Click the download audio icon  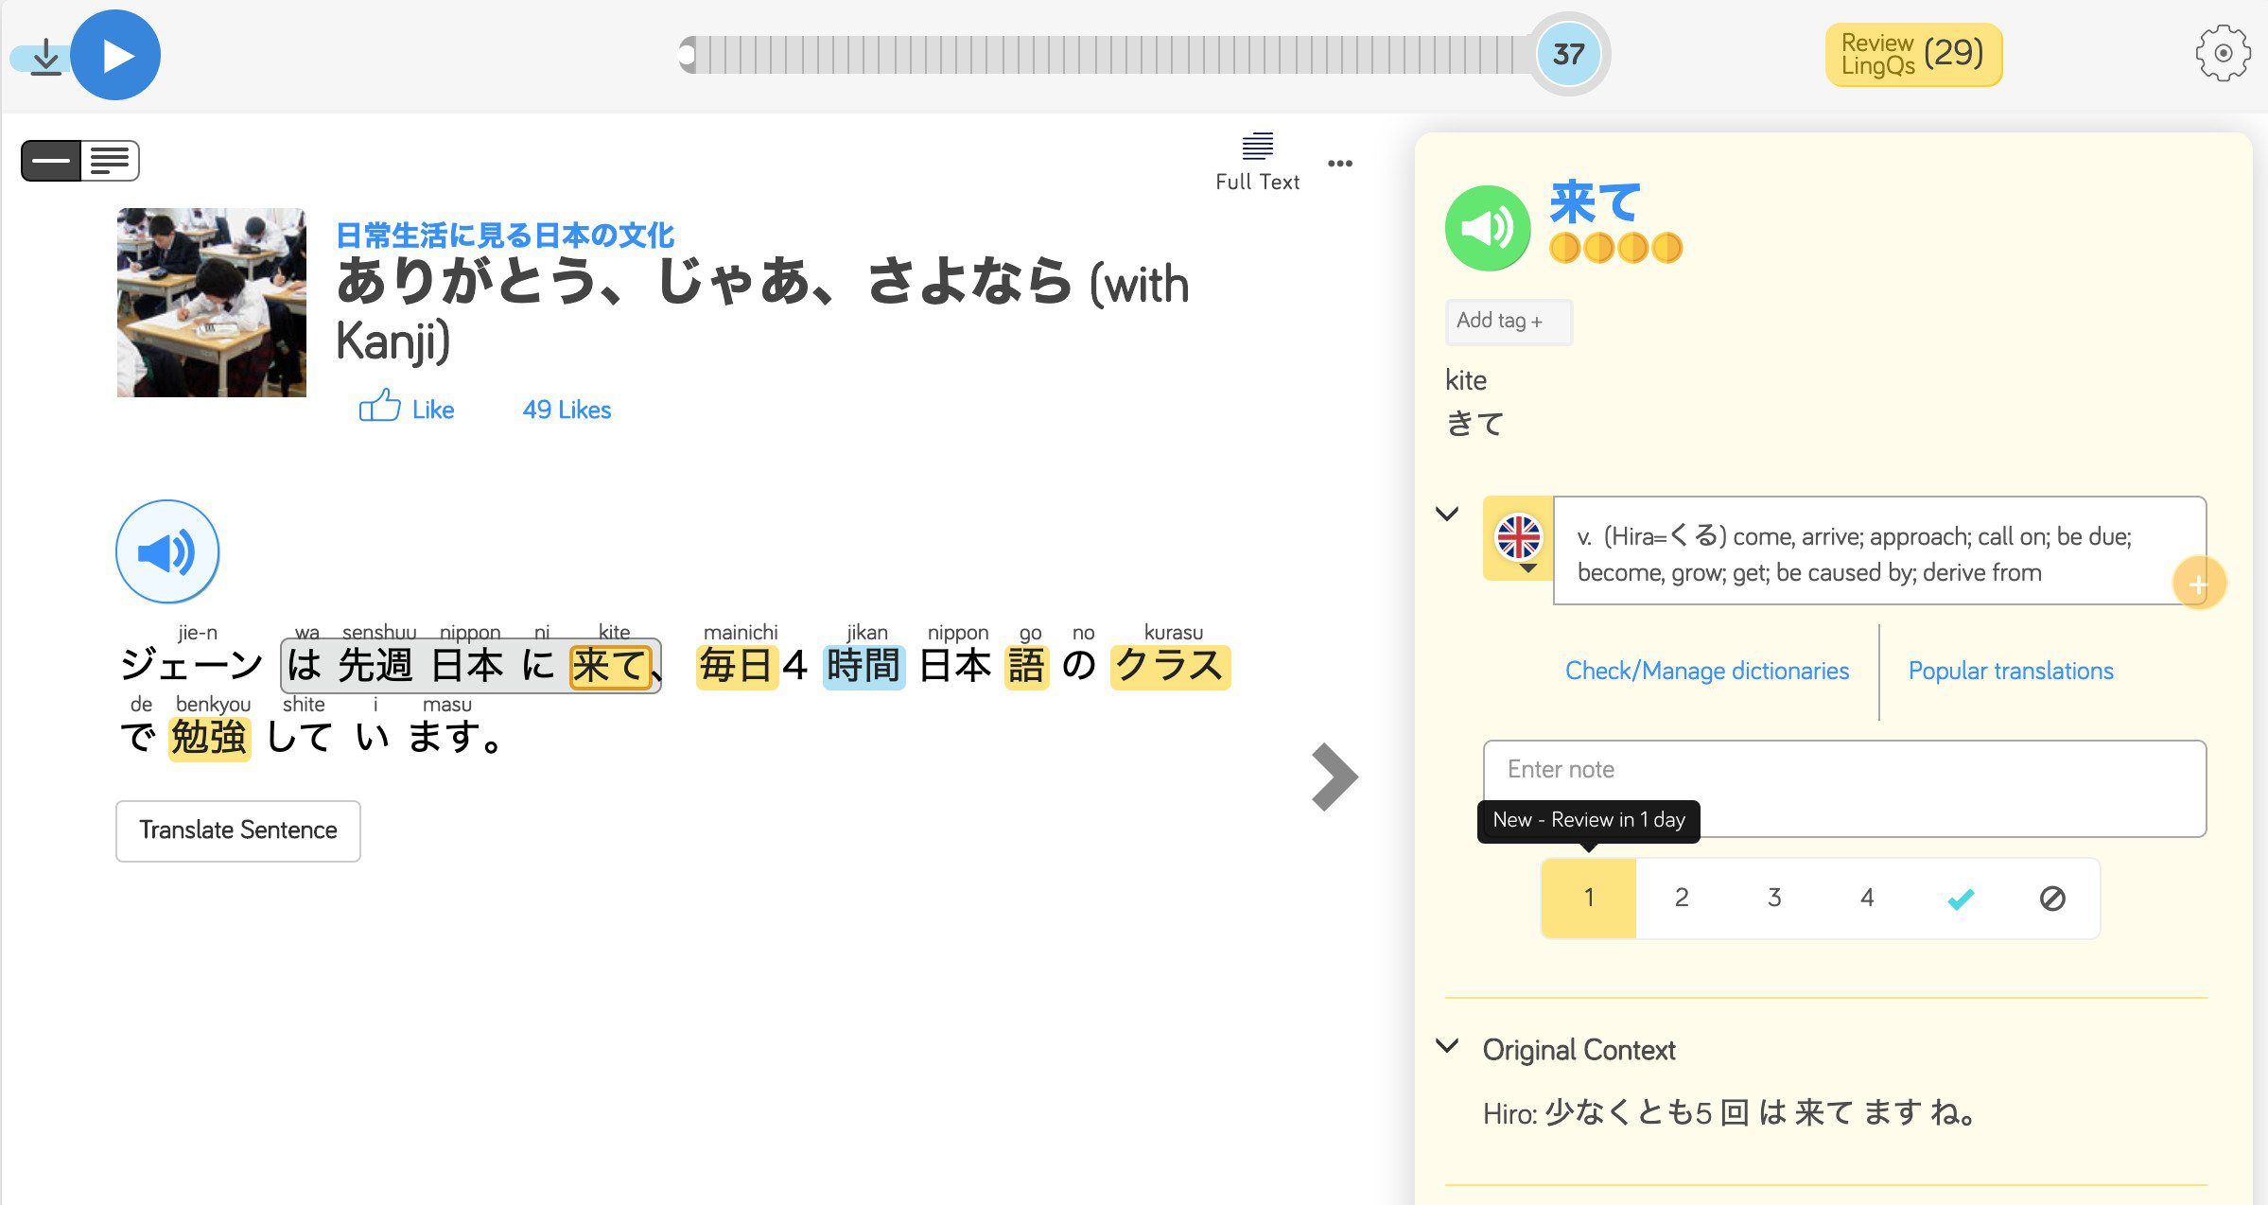point(44,58)
